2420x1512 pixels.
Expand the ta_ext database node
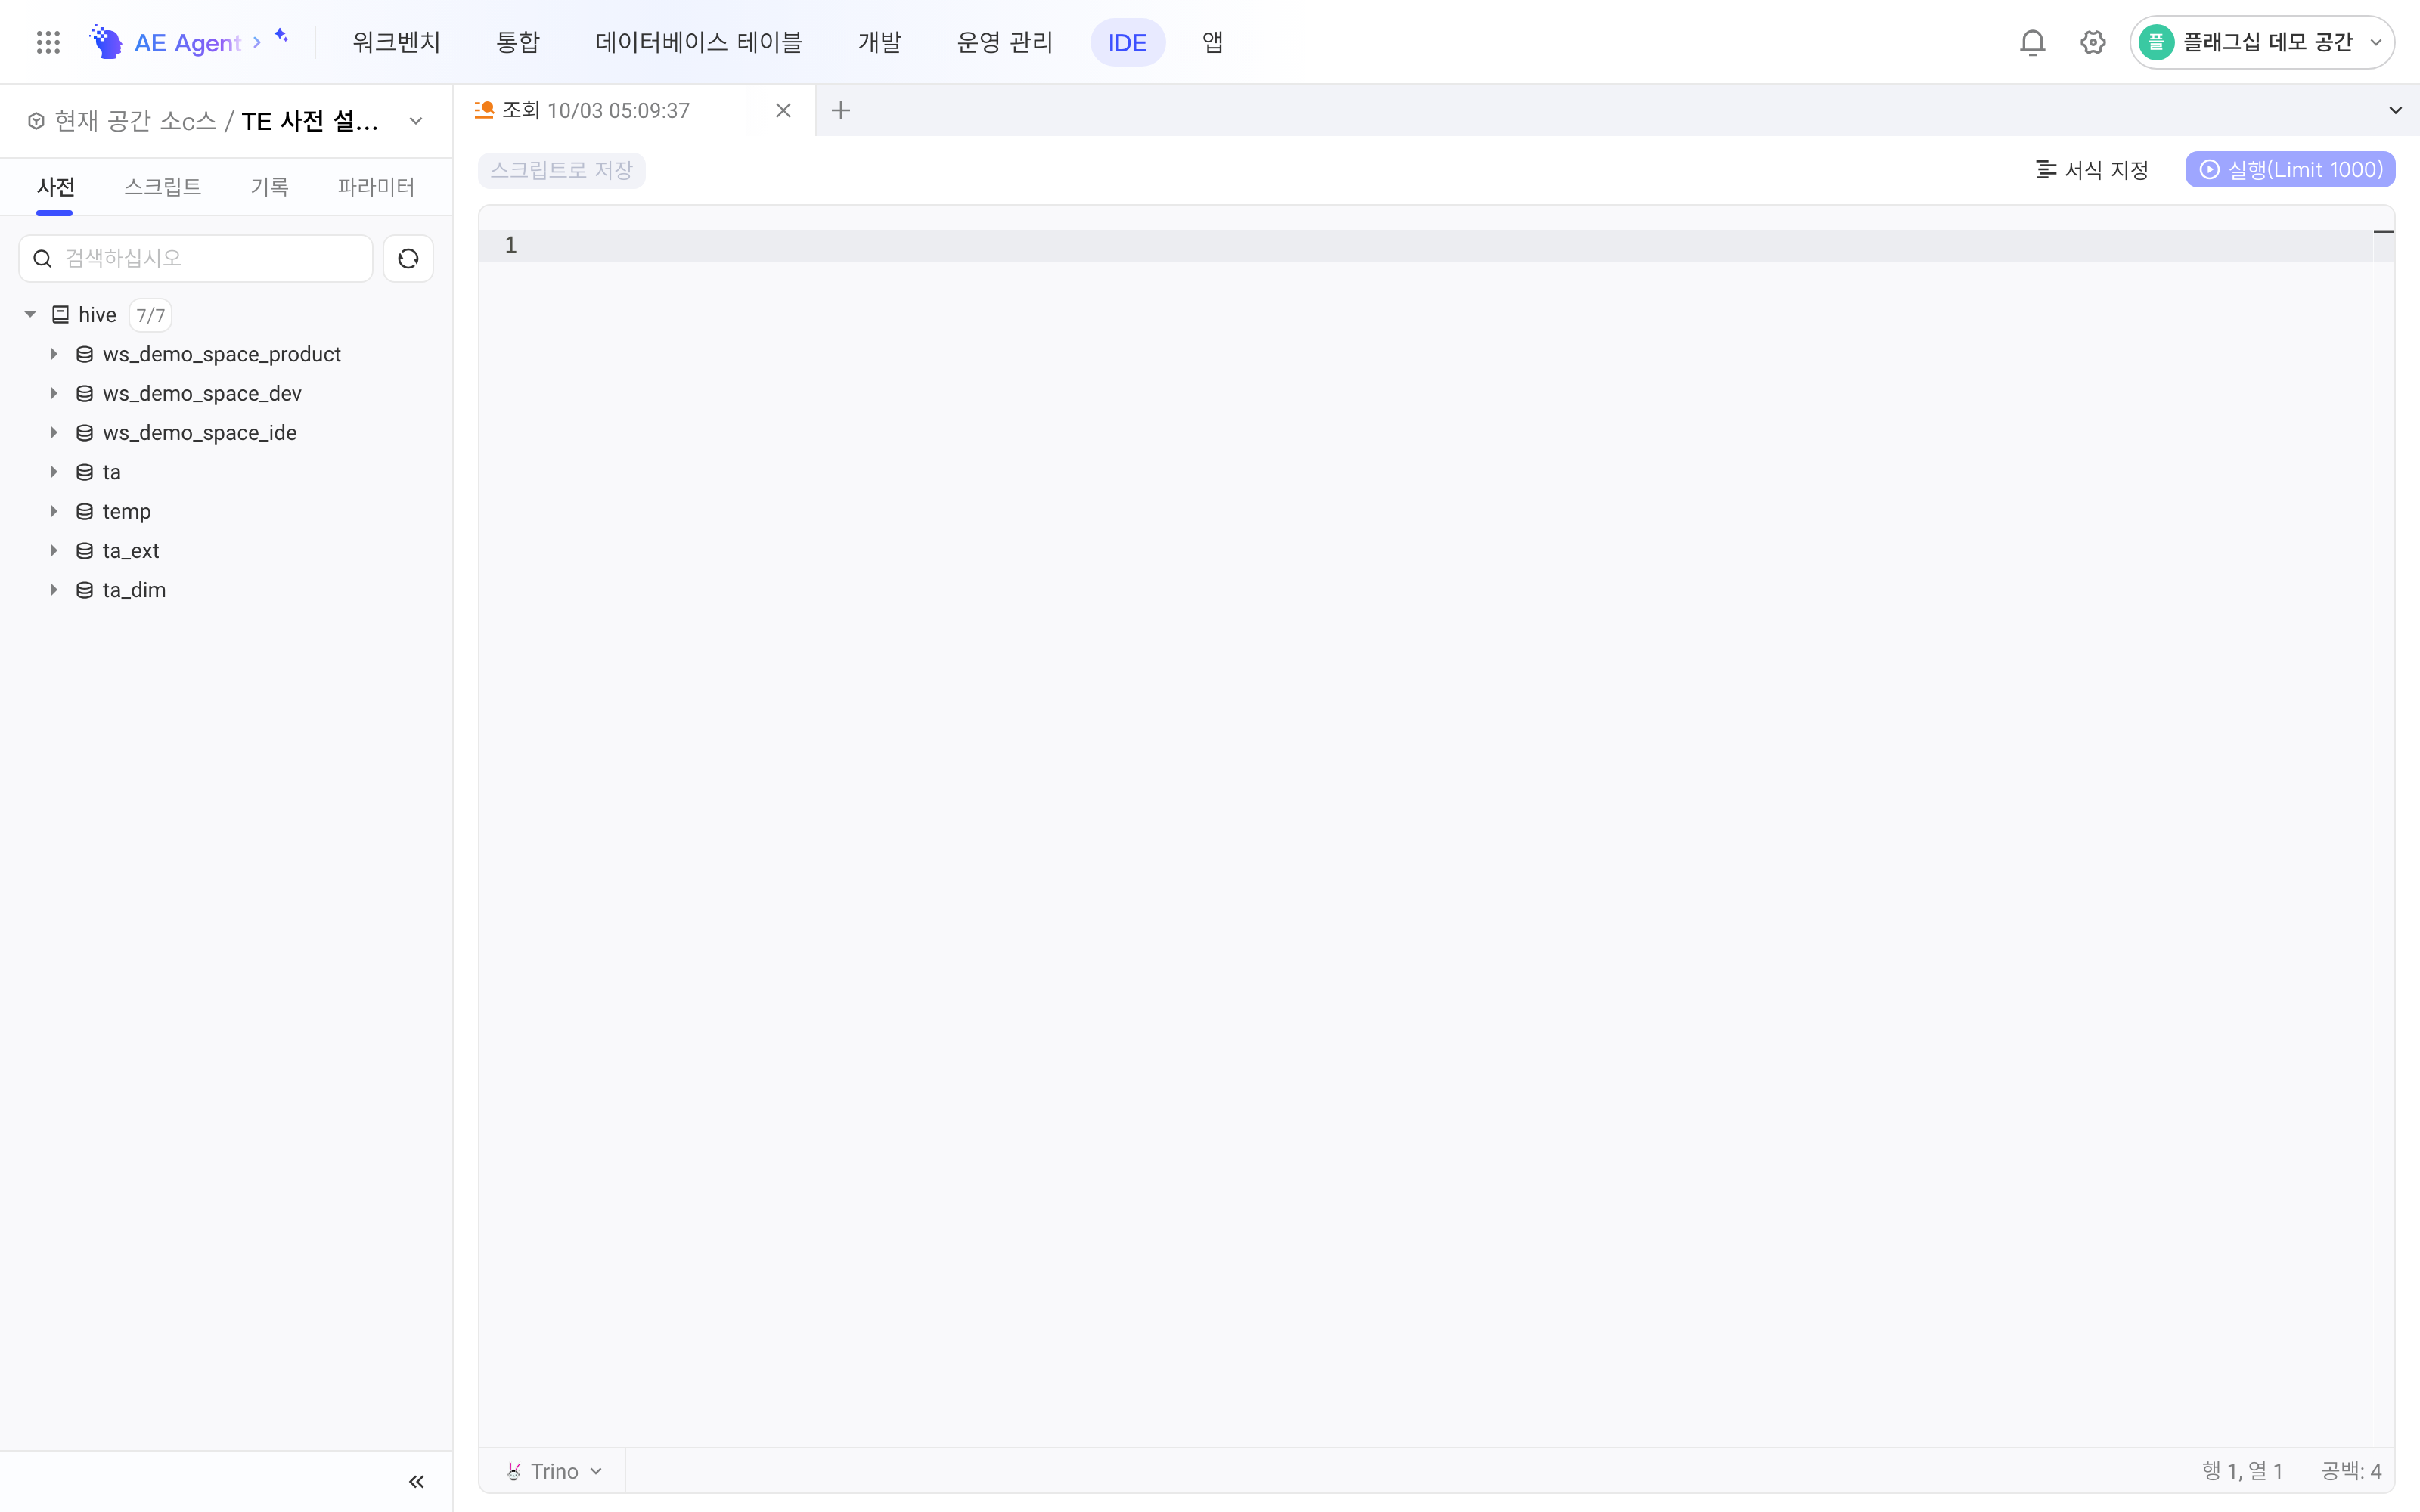pos(54,551)
